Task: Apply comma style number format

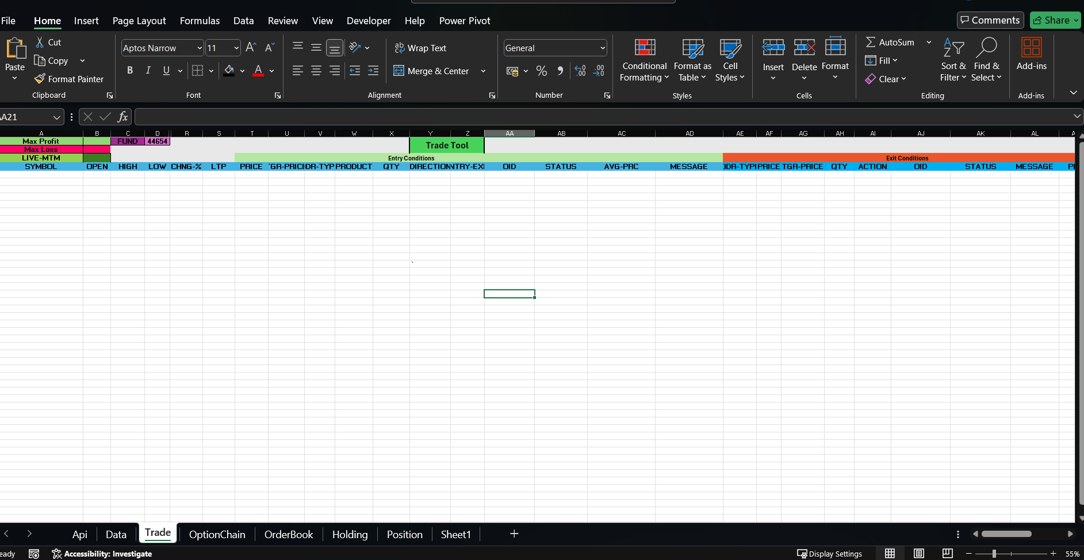Action: pyautogui.click(x=560, y=71)
